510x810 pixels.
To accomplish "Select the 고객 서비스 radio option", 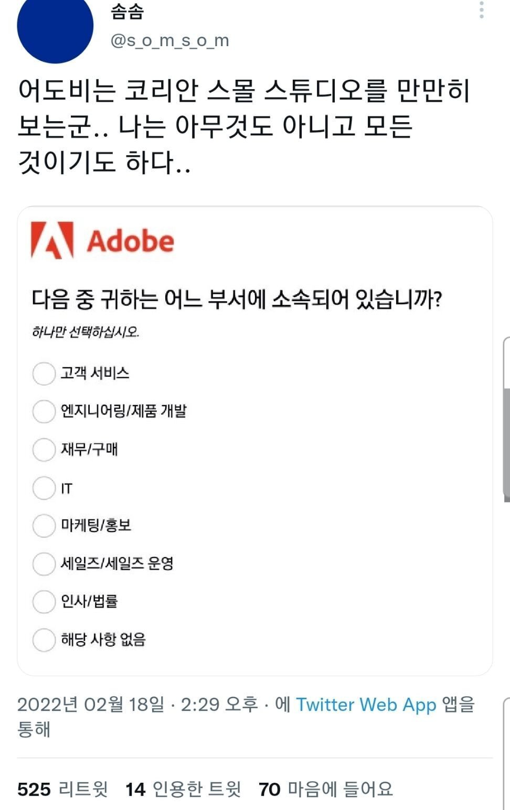I will tap(44, 374).
